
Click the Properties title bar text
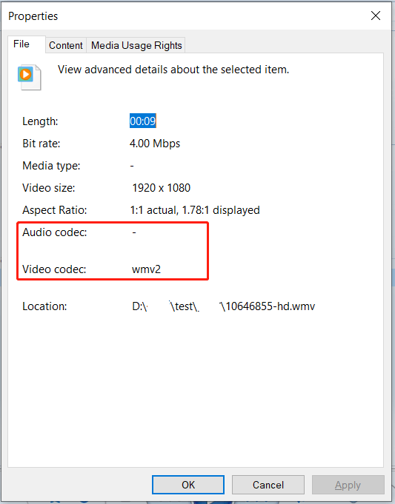(x=33, y=16)
